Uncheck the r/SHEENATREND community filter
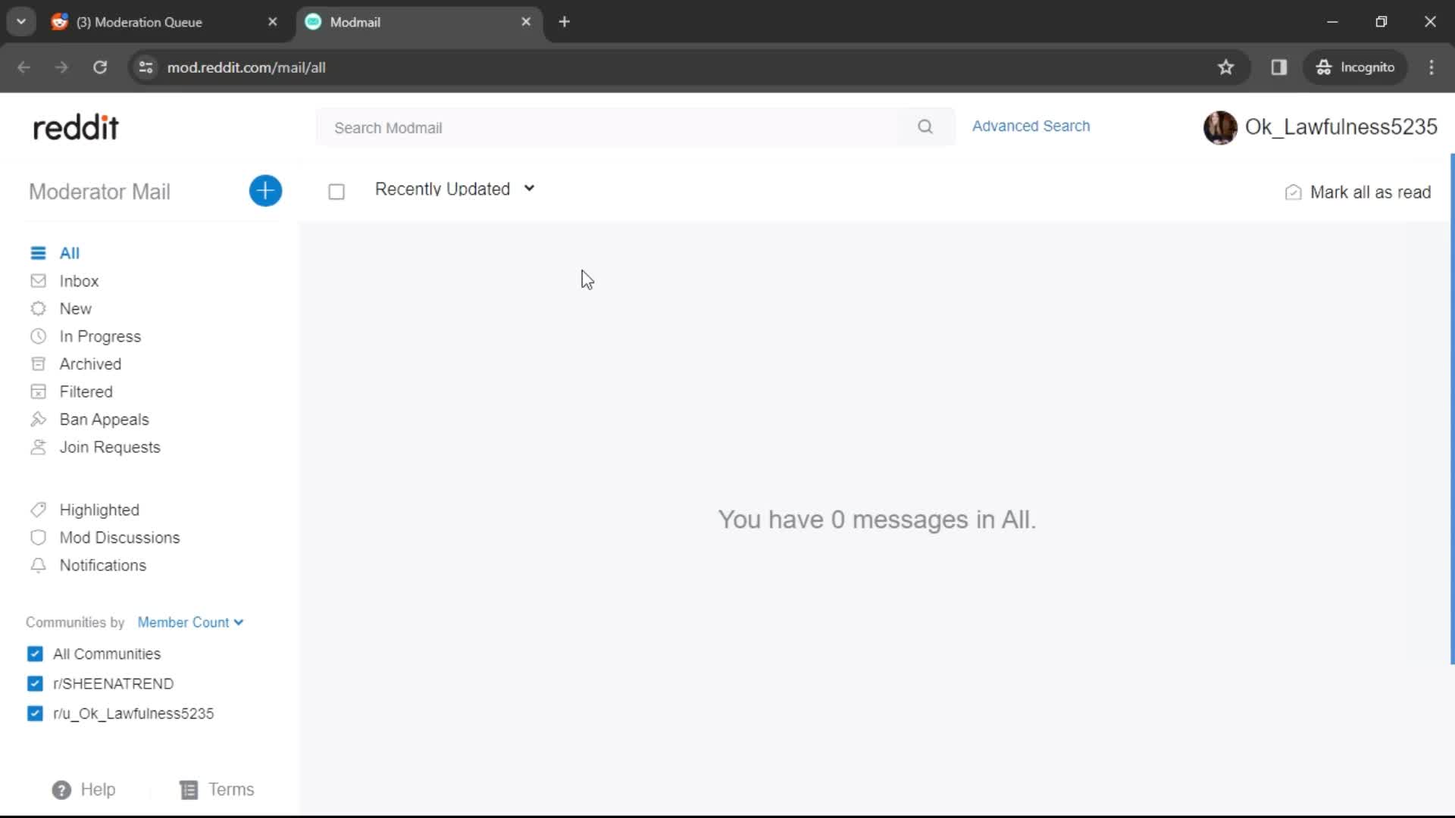Viewport: 1455px width, 818px height. click(x=35, y=683)
